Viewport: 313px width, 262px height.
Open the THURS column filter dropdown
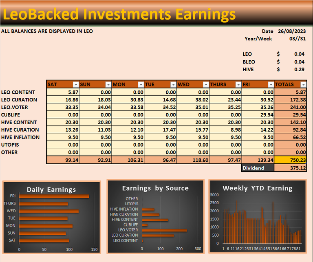pyautogui.click(x=238, y=85)
